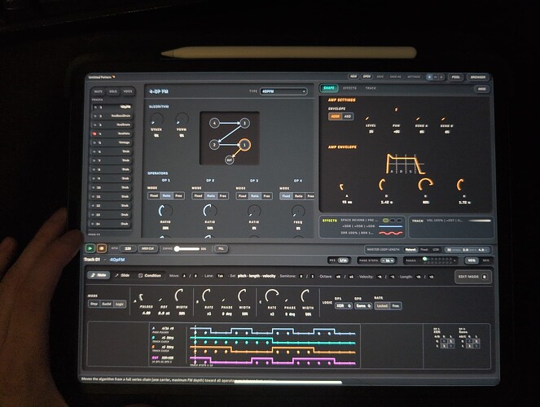540x407 pixels.
Task: Click the New pattern button
Action: click(x=353, y=77)
